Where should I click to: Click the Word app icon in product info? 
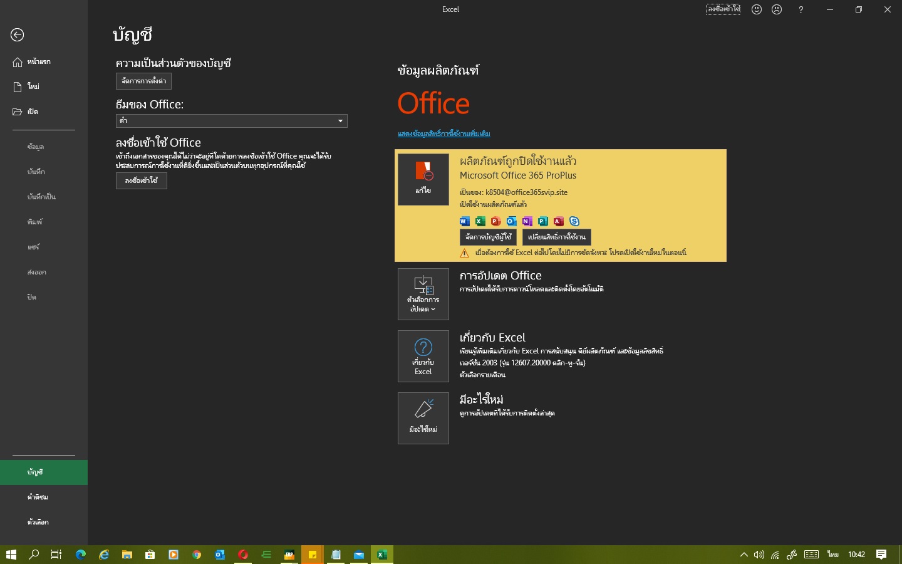(465, 221)
